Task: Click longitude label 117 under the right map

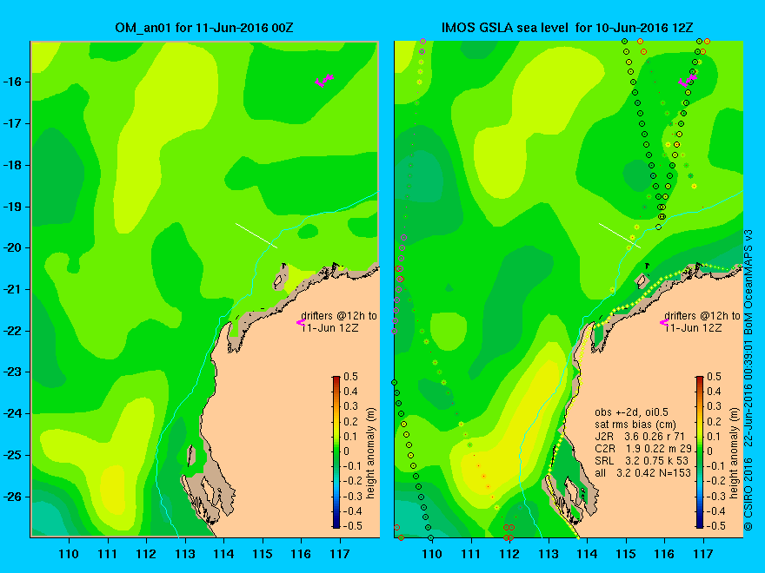Action: (703, 554)
